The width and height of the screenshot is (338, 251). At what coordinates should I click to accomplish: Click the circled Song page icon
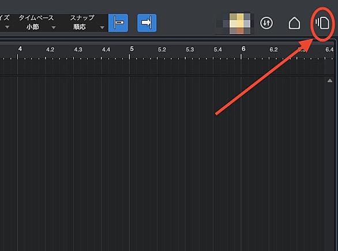(x=322, y=23)
